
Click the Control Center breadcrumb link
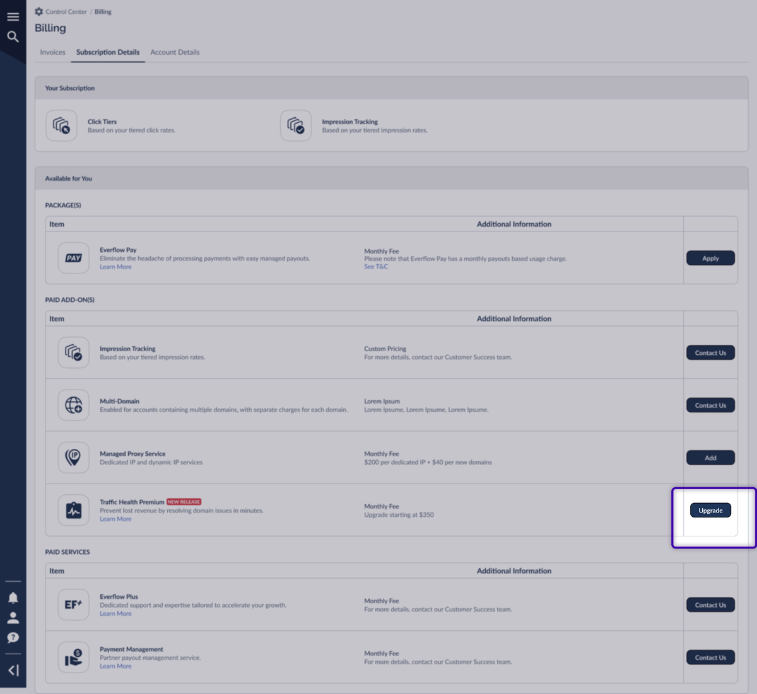(x=66, y=12)
